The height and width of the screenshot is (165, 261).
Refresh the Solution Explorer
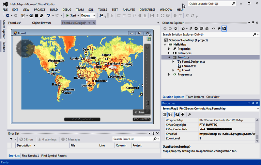pyautogui.click(x=196, y=29)
